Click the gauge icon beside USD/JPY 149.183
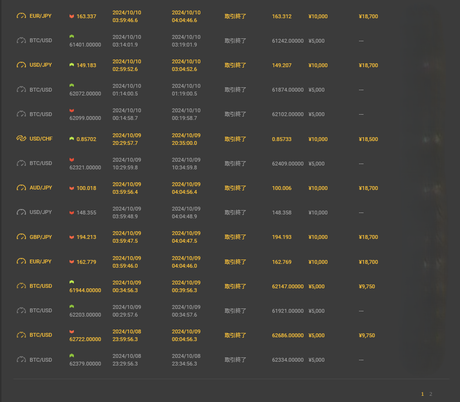 coord(21,65)
